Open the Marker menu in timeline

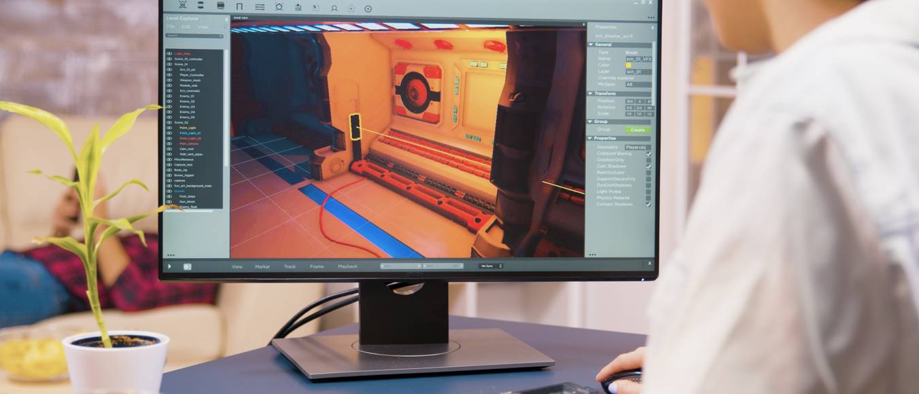click(x=262, y=266)
